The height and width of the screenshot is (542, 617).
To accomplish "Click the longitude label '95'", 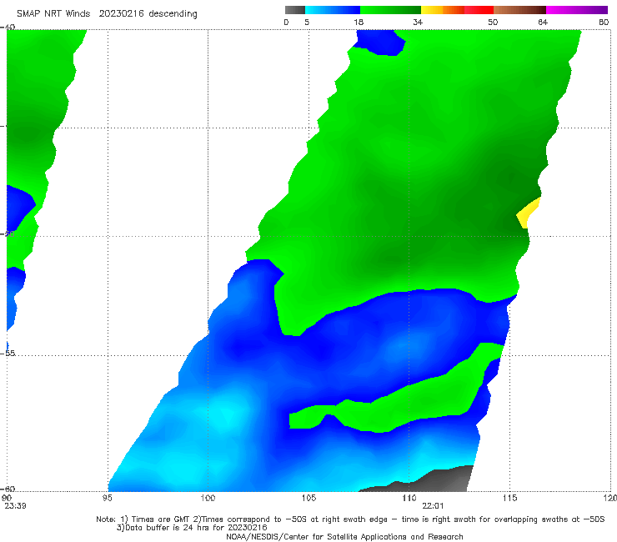I will 107,498.
